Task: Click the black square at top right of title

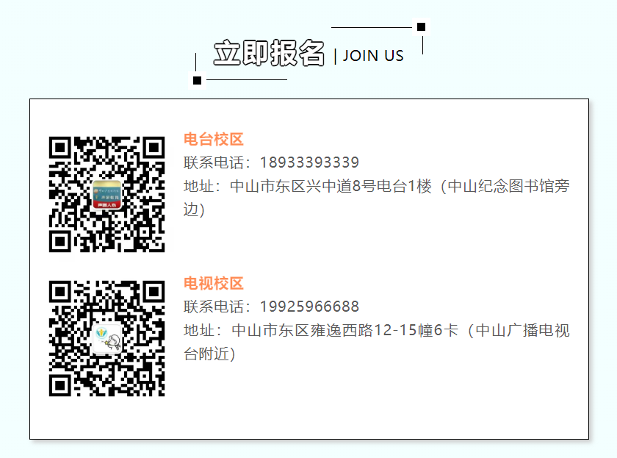Action: [x=421, y=26]
